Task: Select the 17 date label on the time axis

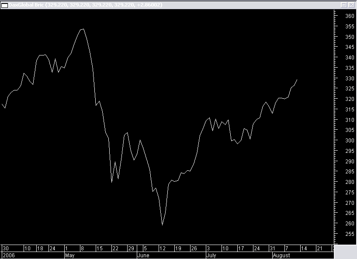Action: 241,249
